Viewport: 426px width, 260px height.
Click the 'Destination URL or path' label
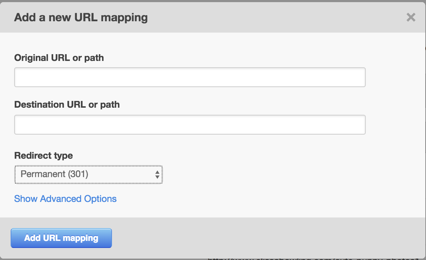tap(67, 105)
